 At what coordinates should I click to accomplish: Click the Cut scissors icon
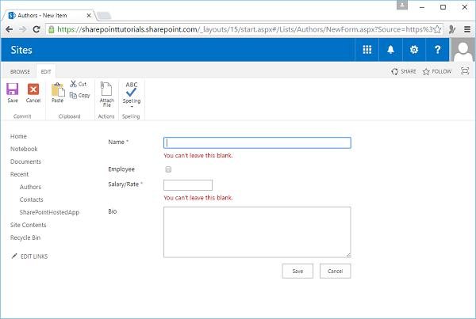(73, 84)
